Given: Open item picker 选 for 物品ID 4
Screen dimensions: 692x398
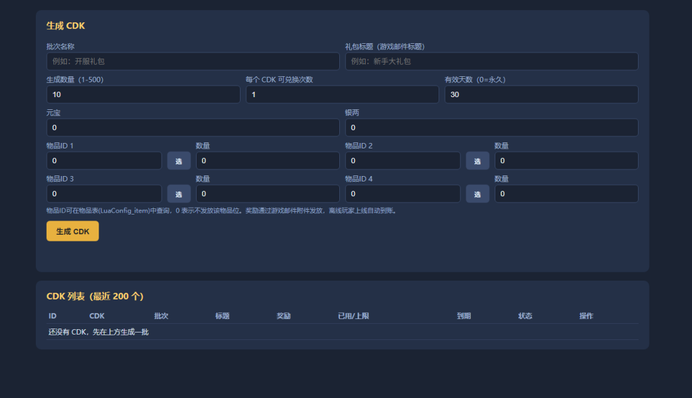Looking at the screenshot, I should pos(478,194).
